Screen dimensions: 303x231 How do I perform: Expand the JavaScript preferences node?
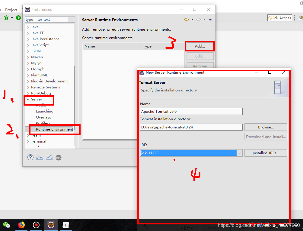pyautogui.click(x=28, y=45)
